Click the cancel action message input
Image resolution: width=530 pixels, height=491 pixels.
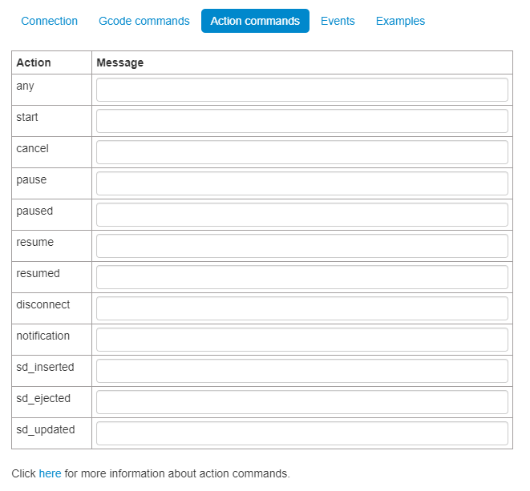(302, 152)
